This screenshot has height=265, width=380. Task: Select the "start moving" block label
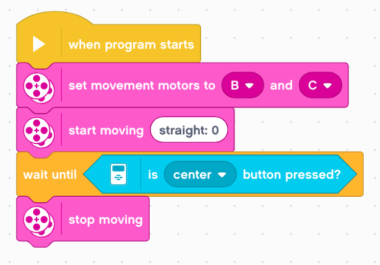106,130
